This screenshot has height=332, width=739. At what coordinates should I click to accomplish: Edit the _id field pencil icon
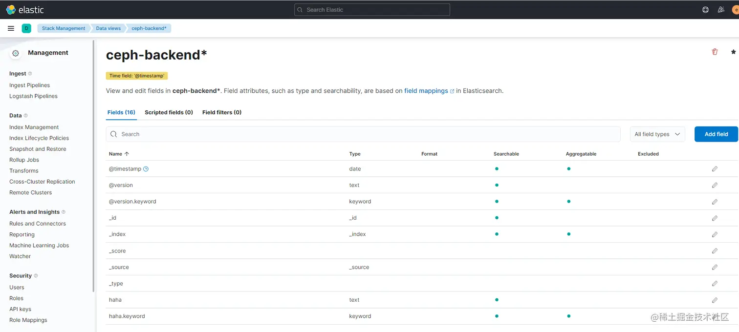715,218
